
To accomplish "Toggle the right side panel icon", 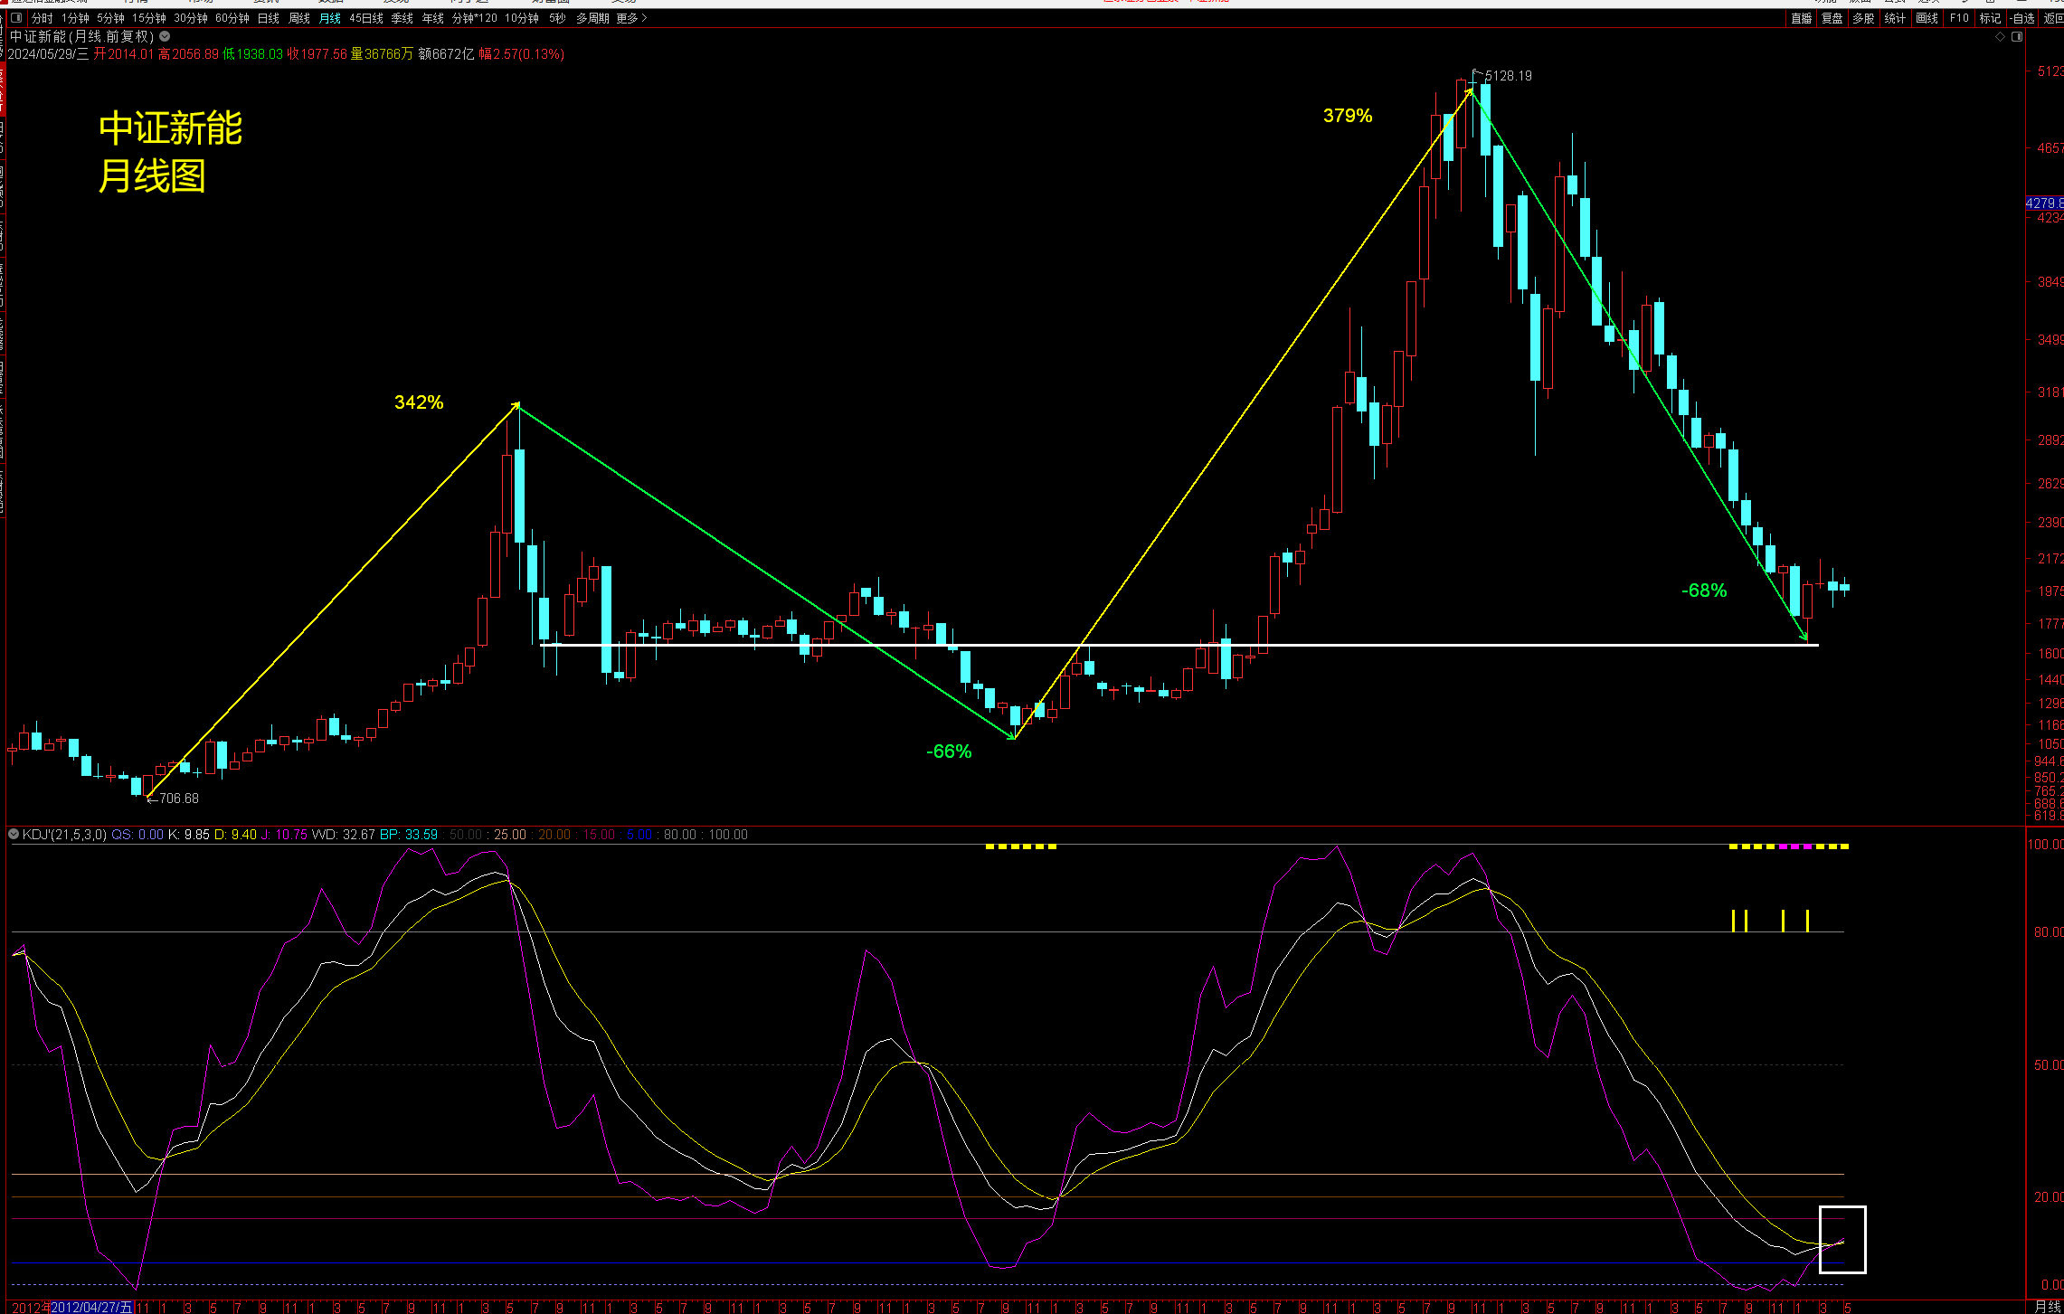I will click(2016, 37).
